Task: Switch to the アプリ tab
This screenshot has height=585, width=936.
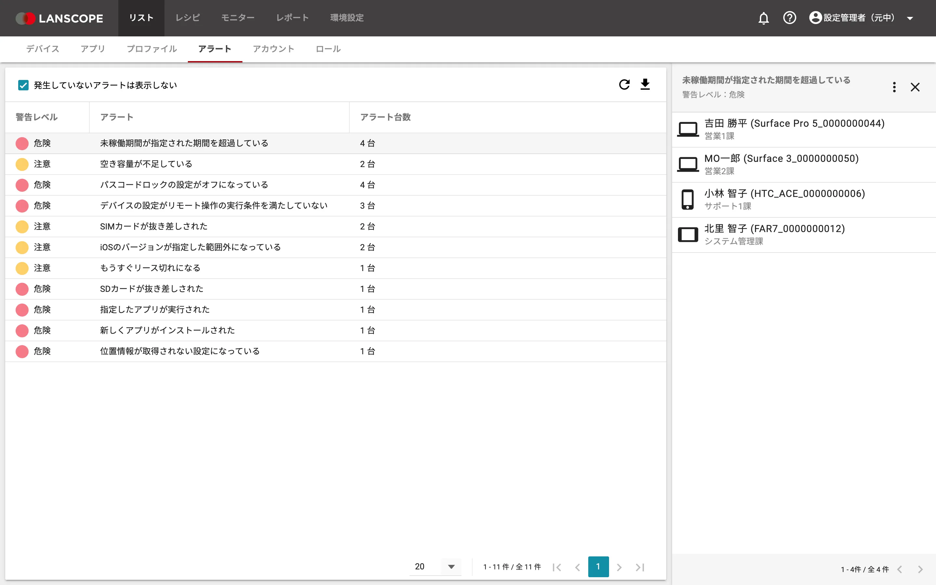Action: pyautogui.click(x=93, y=49)
